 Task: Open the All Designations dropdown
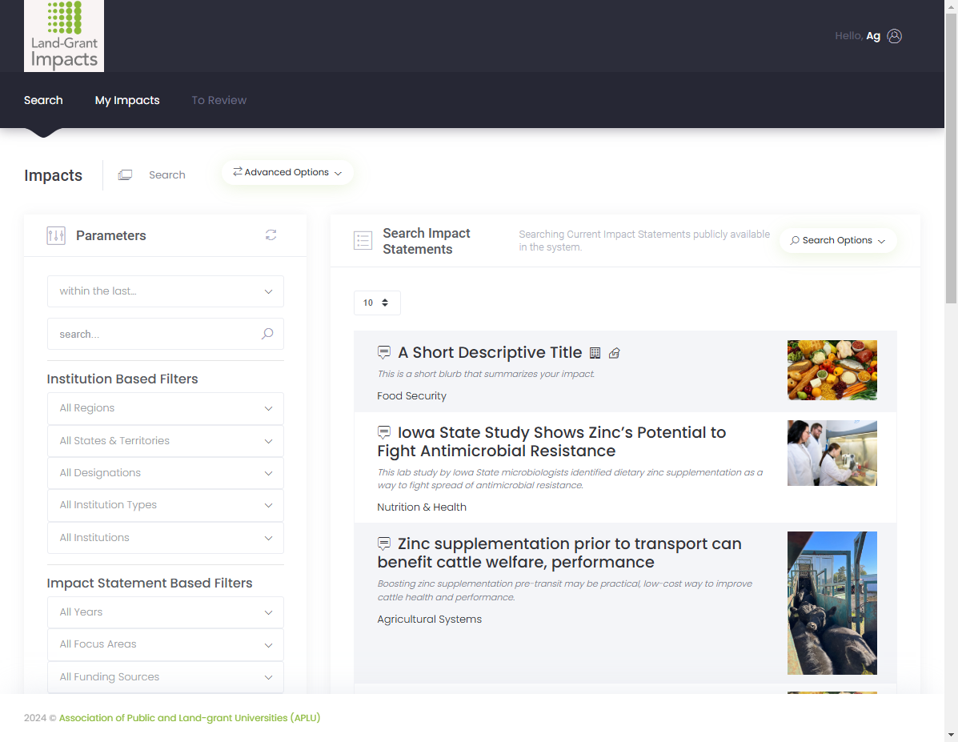[x=166, y=473]
